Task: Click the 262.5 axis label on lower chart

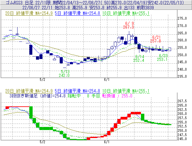Action: pyautogui.click(x=182, y=109)
